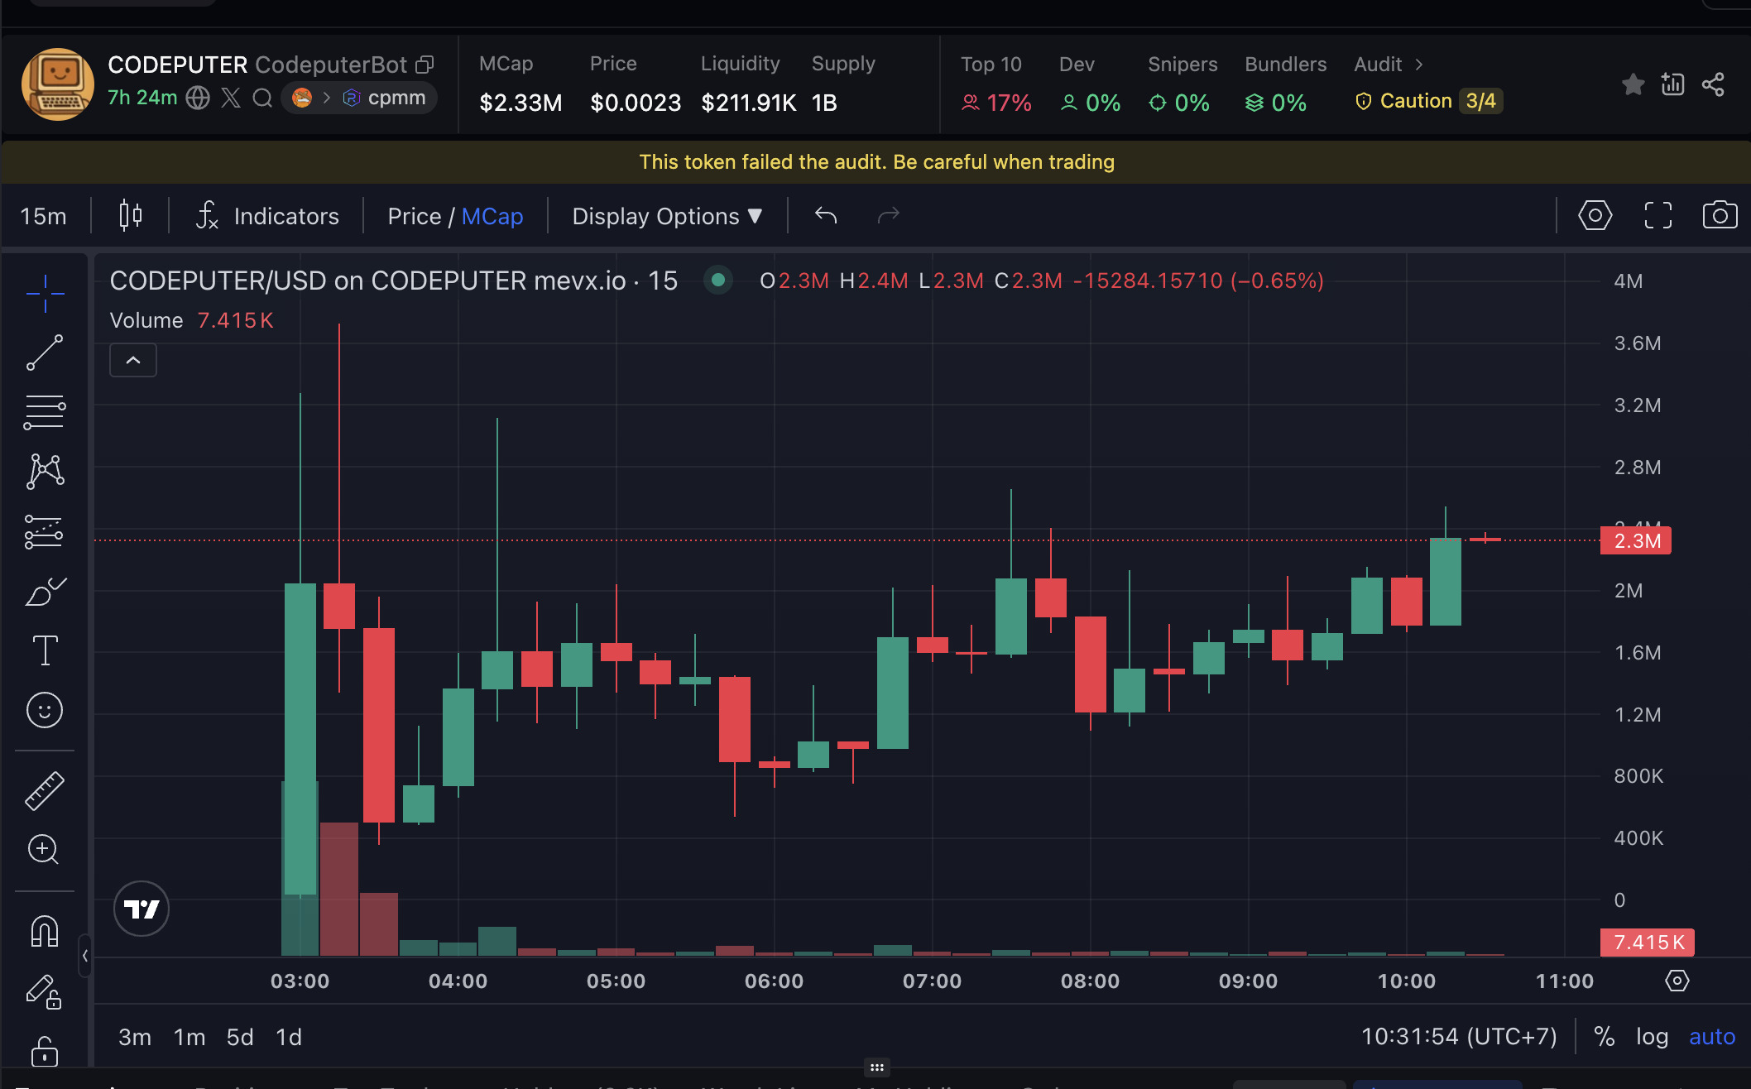1751x1089 pixels.
Task: Select the ruler measure tool
Action: coord(45,790)
